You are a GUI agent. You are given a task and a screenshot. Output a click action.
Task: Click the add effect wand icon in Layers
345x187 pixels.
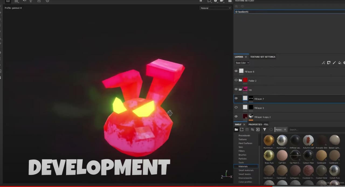click(323, 63)
